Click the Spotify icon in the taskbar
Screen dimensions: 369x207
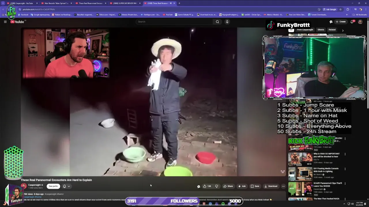click(223, 204)
